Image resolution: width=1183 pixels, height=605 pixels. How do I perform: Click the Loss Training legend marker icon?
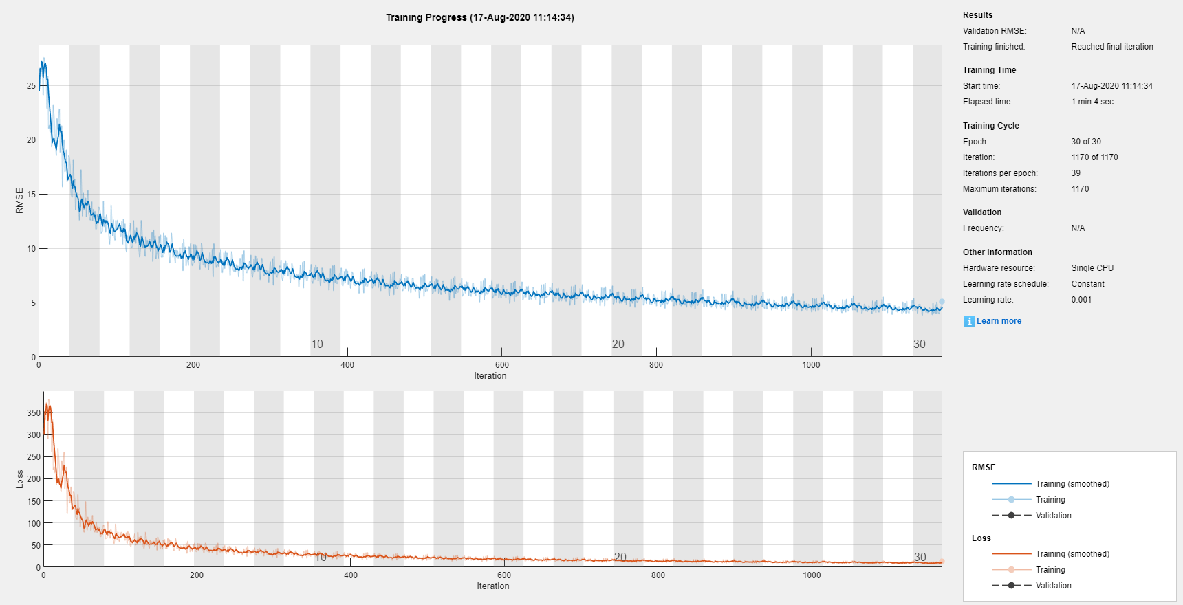tap(1011, 570)
